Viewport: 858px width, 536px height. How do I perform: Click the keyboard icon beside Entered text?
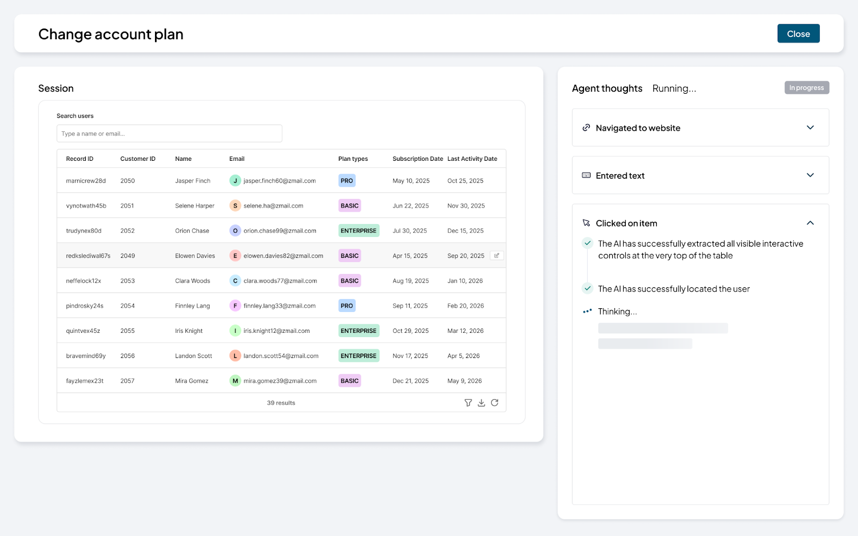(x=586, y=176)
